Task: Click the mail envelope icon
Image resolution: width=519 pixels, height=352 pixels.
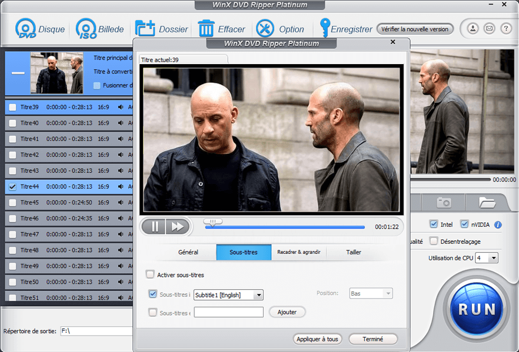Action: (x=489, y=29)
